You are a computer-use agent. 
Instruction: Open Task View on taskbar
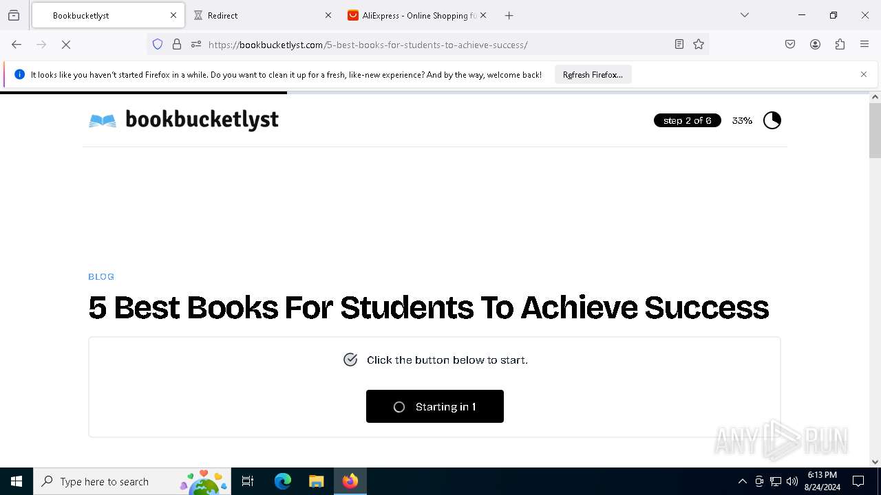[x=248, y=481]
